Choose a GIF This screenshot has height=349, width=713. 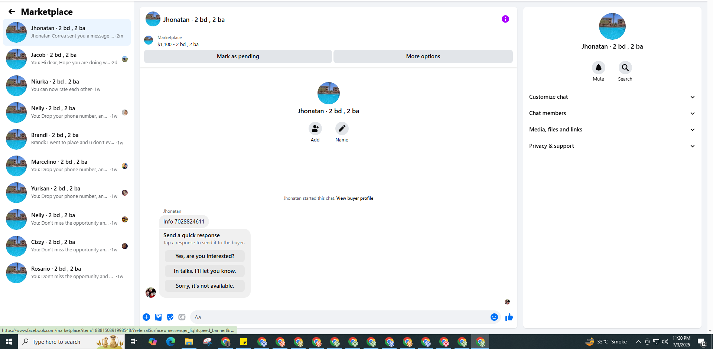[x=182, y=317]
